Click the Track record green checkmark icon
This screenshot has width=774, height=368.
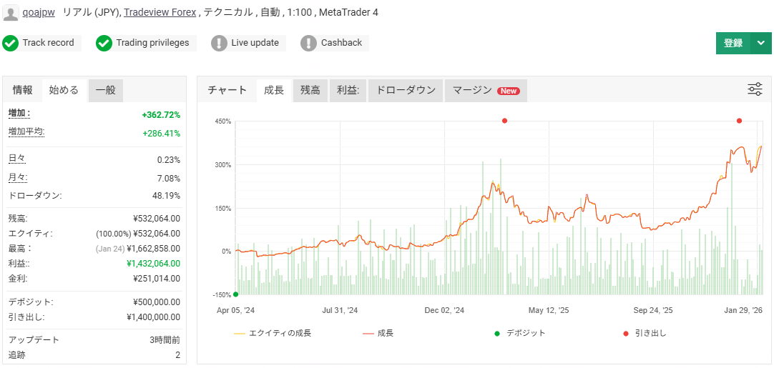tap(10, 43)
